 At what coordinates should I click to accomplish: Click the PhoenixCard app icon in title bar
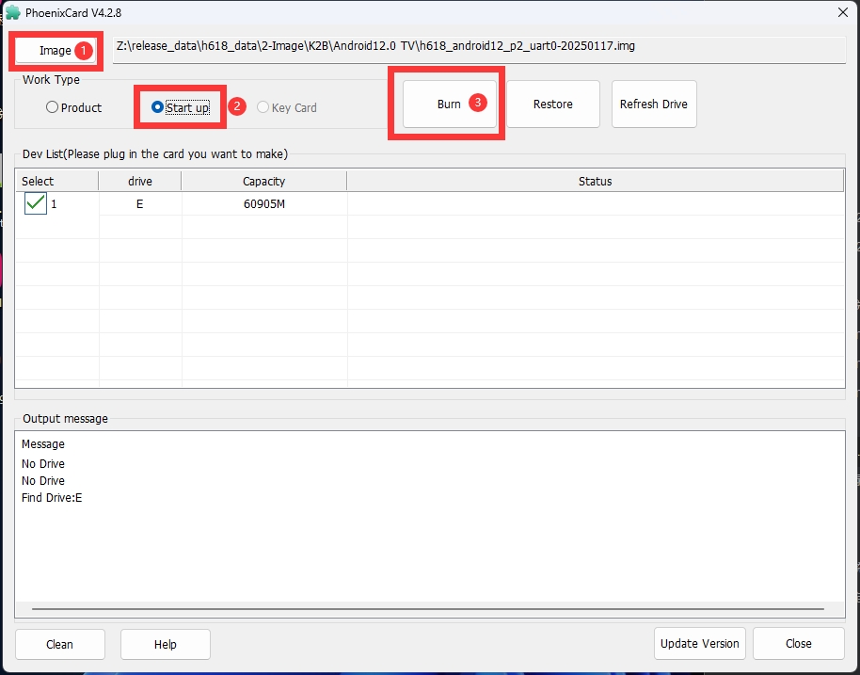[x=12, y=11]
